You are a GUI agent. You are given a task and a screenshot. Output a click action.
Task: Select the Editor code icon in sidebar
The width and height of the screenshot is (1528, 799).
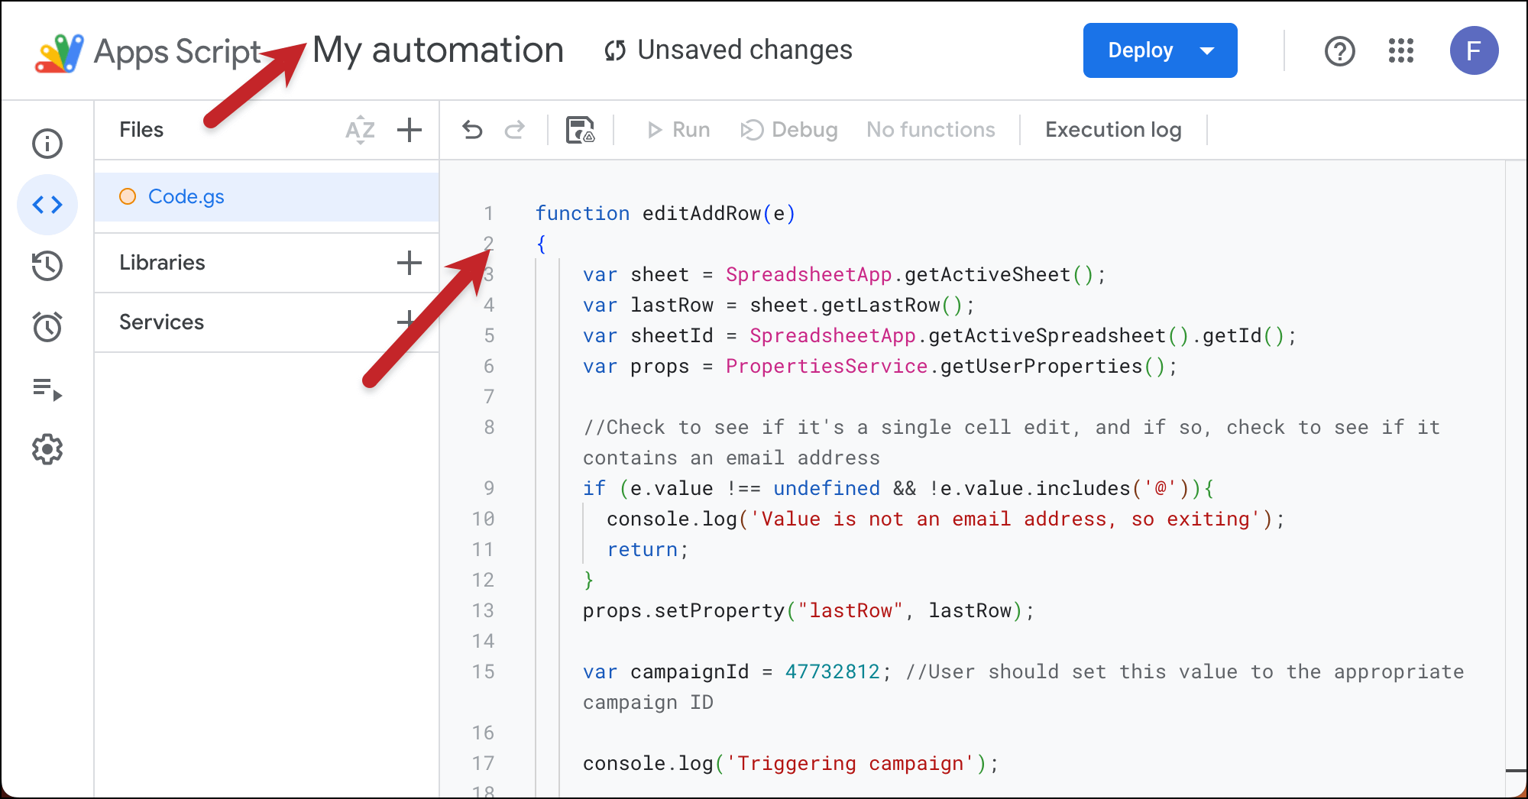pos(47,205)
